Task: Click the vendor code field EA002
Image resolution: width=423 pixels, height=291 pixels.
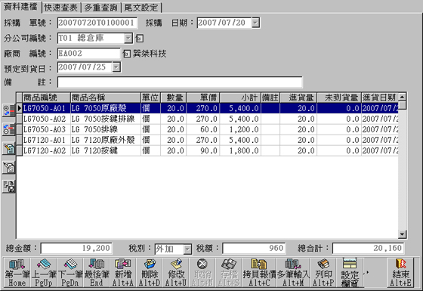Action: coord(88,54)
